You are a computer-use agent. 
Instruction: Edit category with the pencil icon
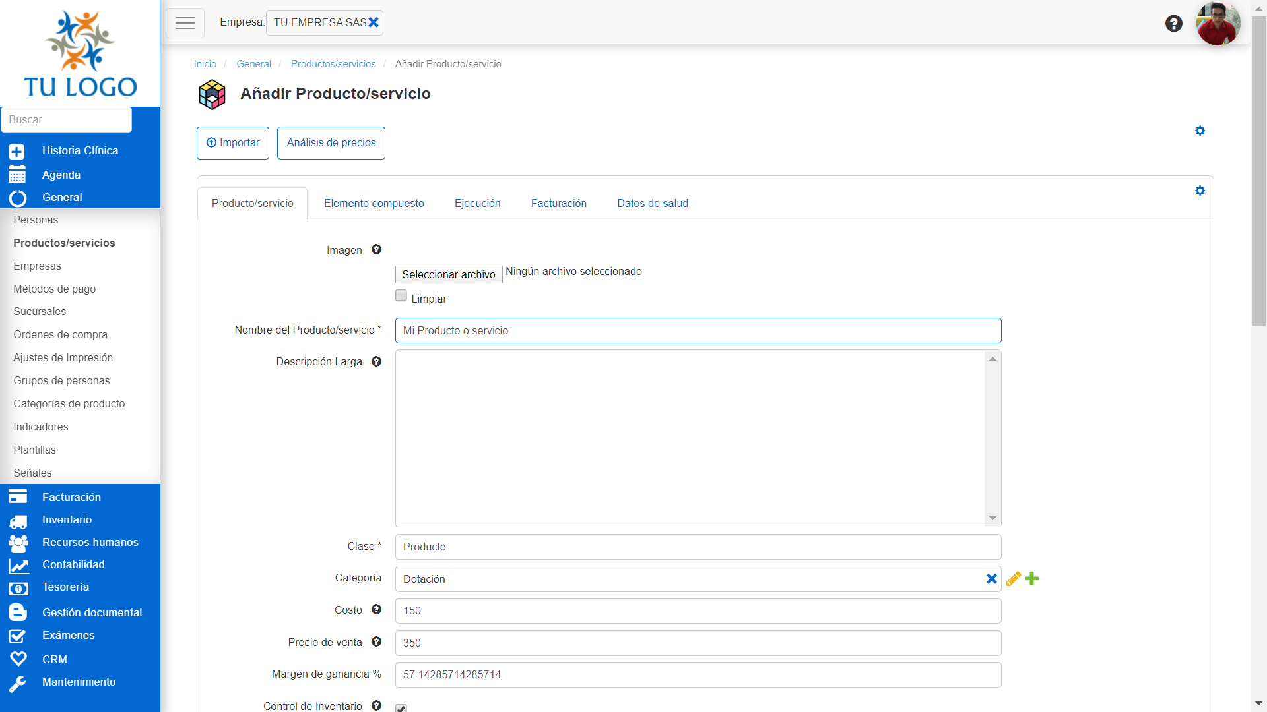click(1014, 579)
